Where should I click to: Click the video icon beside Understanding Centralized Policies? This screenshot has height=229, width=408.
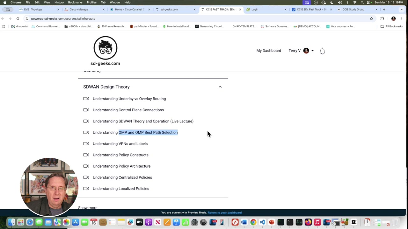86,177
